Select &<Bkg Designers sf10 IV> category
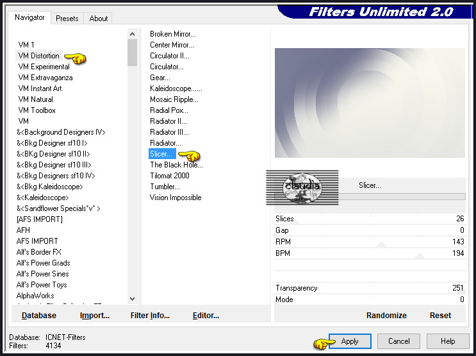Image resolution: width=476 pixels, height=356 pixels. (56, 176)
